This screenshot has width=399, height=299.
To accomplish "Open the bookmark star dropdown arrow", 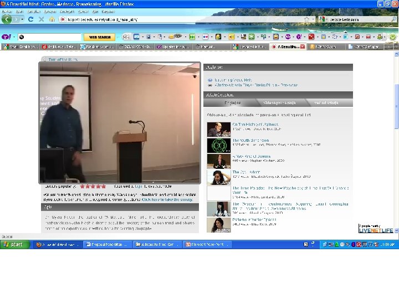I will point(313,19).
